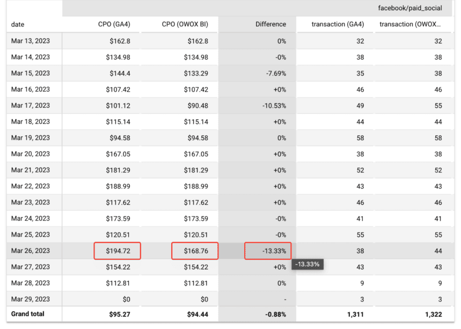Select the transaction (GA4) column header

(338, 24)
